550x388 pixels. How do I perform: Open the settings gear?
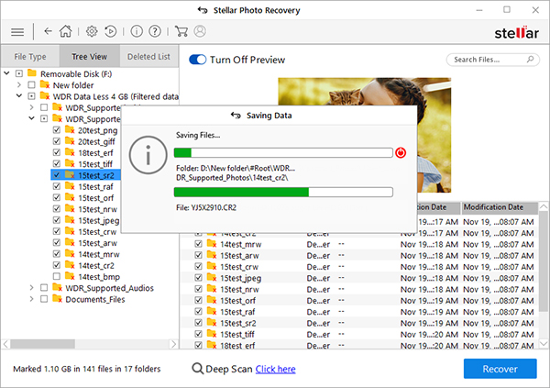(x=92, y=31)
